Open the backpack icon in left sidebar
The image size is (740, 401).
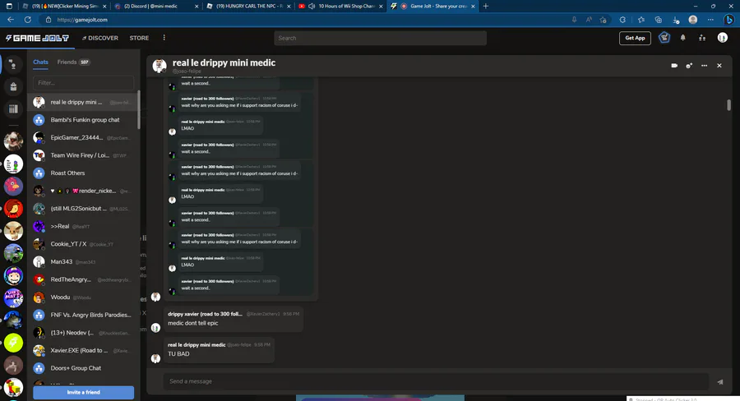[x=13, y=87]
